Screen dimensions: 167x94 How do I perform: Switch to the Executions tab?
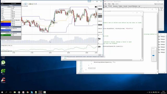(115, 6)
